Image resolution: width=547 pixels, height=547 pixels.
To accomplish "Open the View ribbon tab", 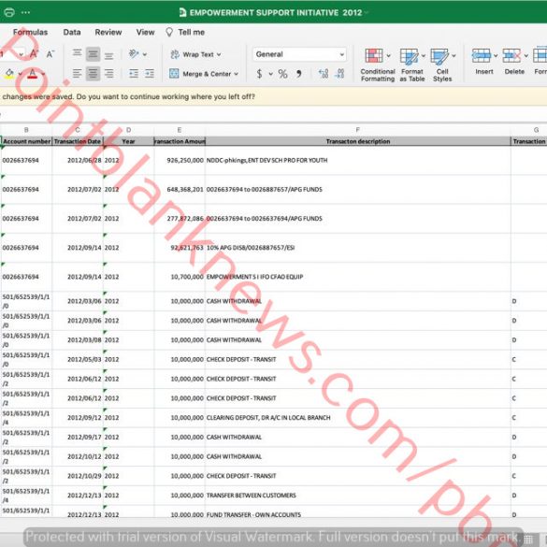I will point(145,32).
